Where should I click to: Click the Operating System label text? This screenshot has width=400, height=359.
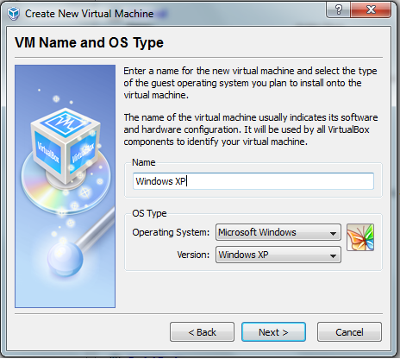tap(171, 232)
